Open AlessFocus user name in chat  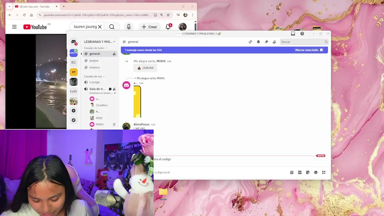click(141, 124)
